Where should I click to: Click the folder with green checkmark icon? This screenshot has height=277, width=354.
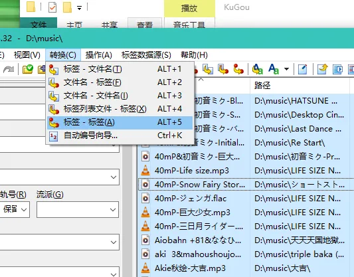point(28,69)
